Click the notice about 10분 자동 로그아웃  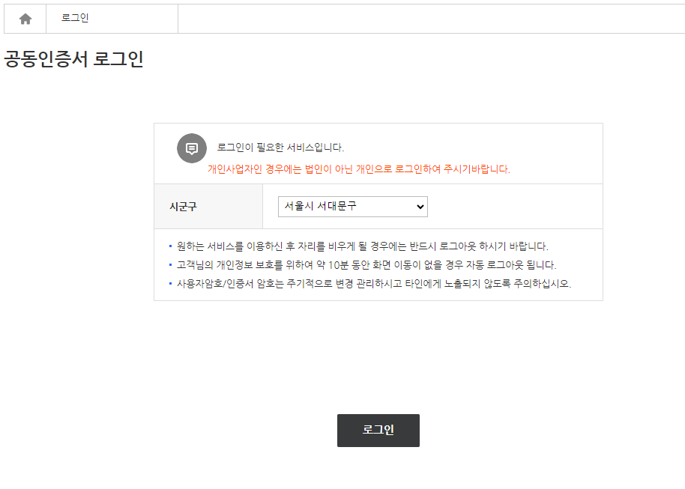tap(366, 265)
